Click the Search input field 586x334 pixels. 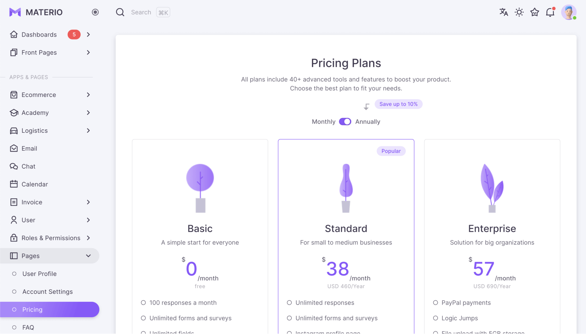point(143,12)
